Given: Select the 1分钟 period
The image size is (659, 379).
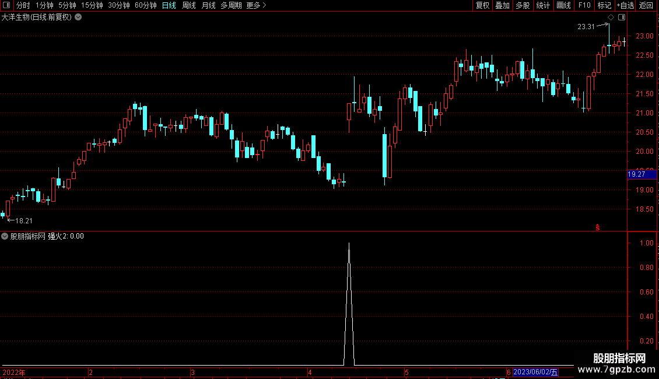Looking at the screenshot, I should [x=44, y=5].
